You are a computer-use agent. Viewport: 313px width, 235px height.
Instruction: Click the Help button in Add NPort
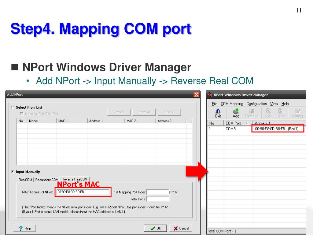24,228
